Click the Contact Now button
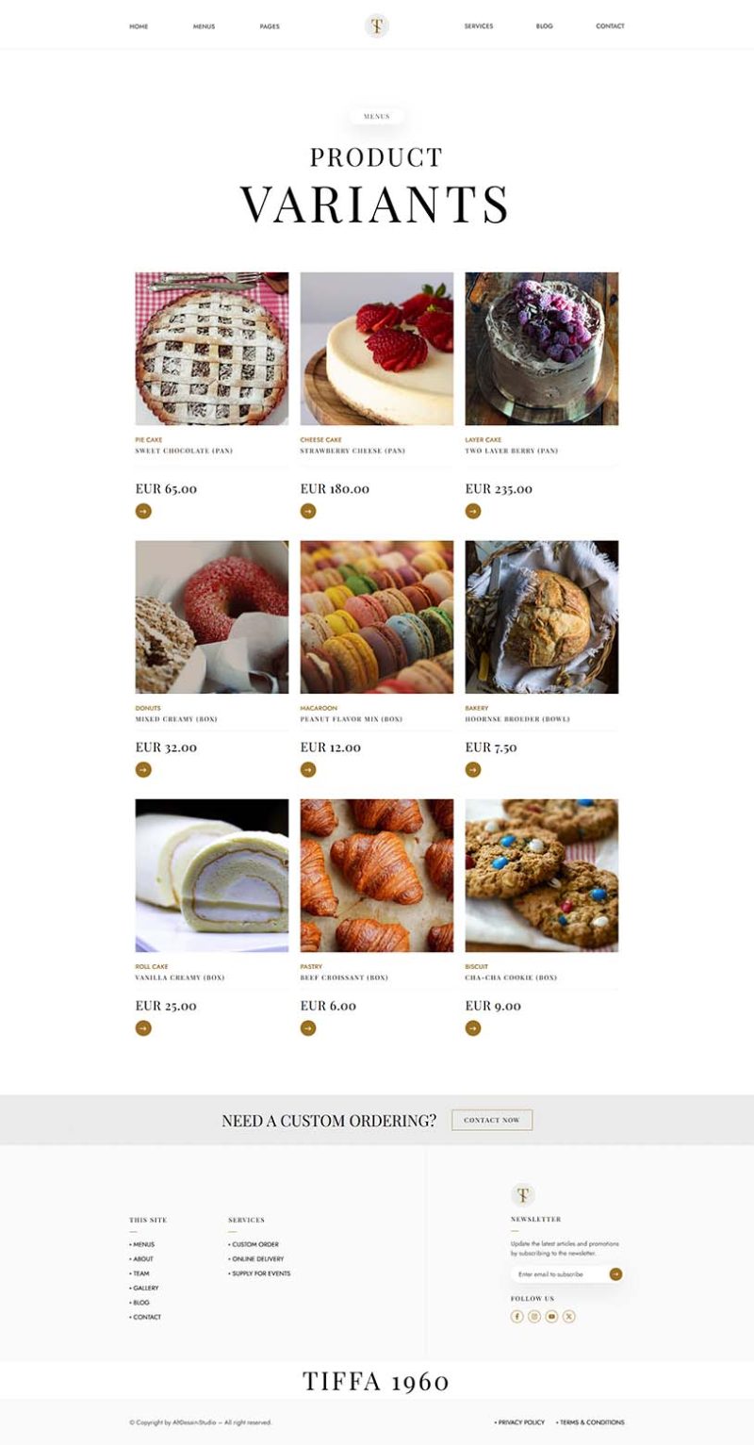This screenshot has height=1445, width=754. click(492, 1120)
